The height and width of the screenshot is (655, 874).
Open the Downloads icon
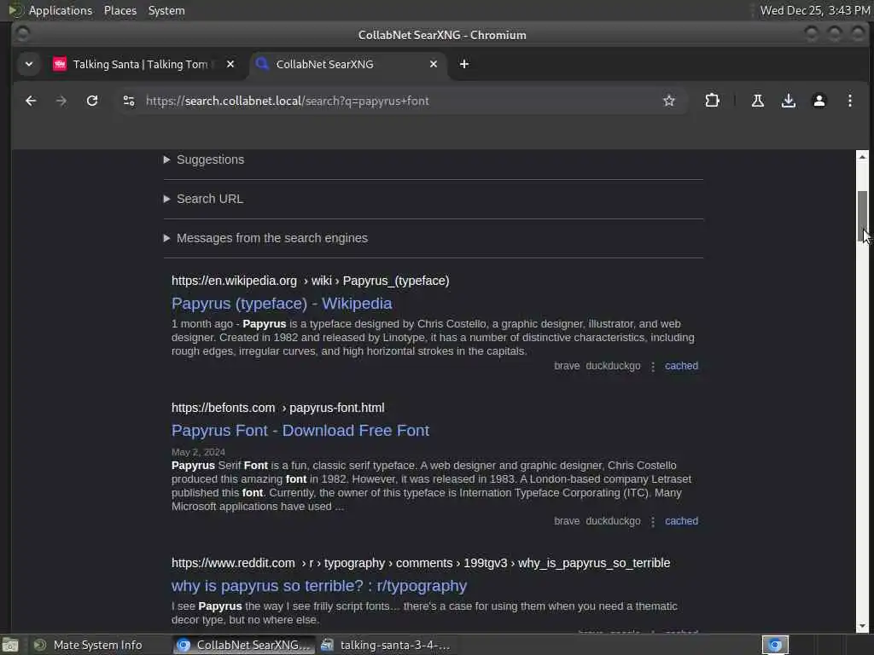[x=788, y=101]
